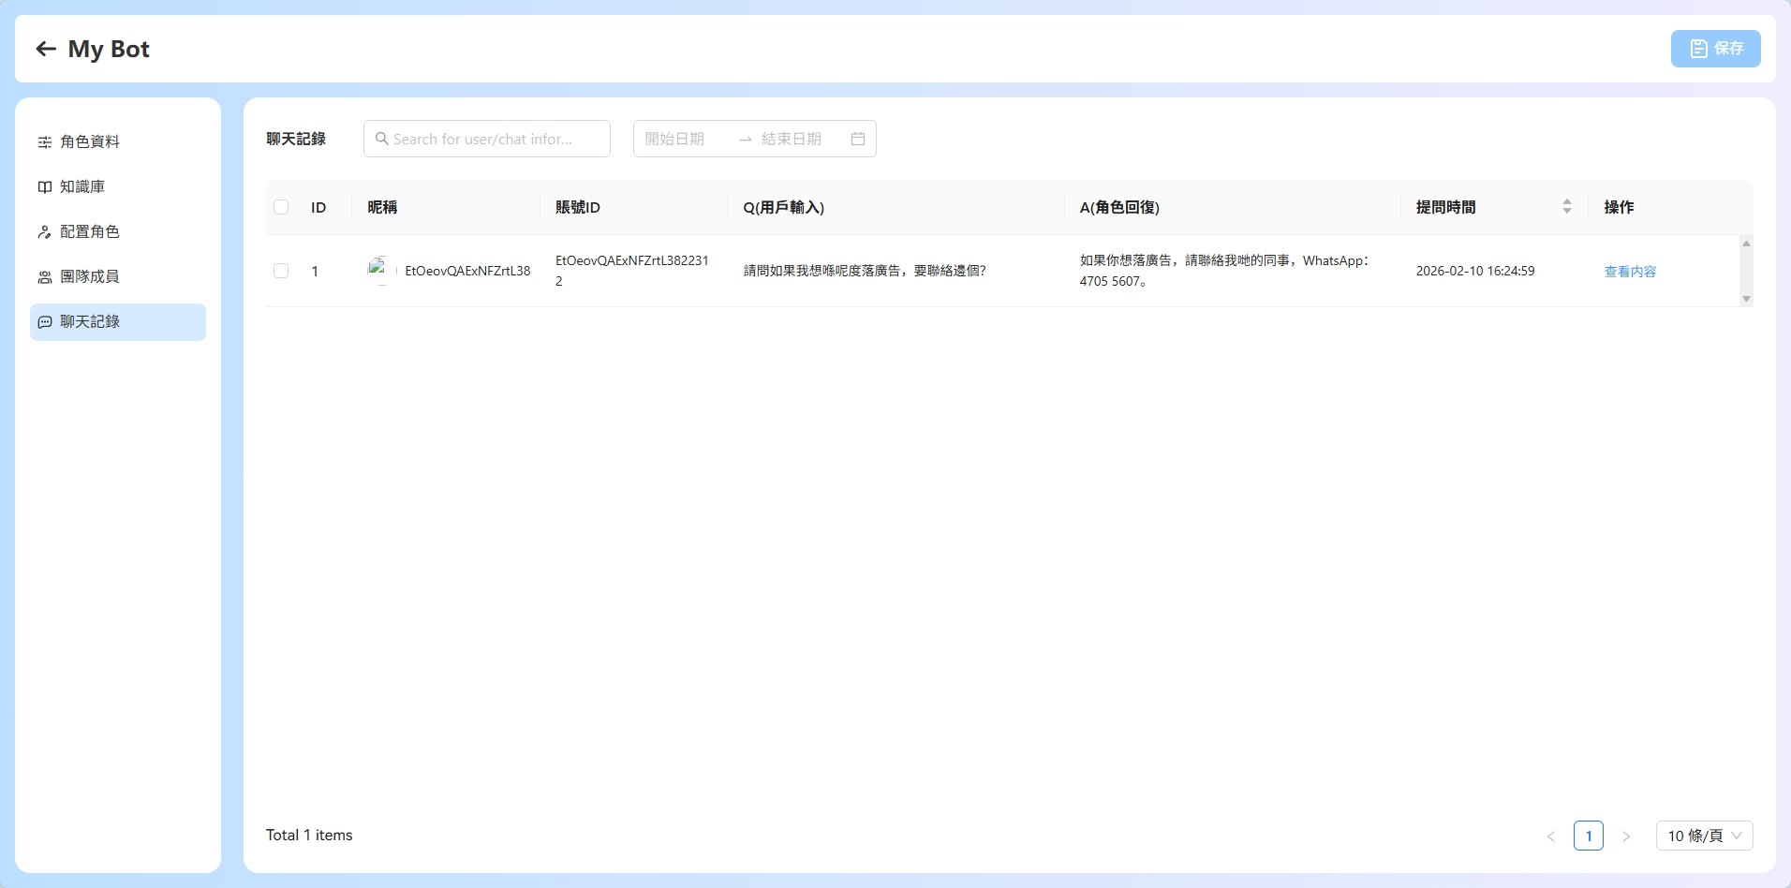This screenshot has width=1791, height=888.
Task: Sort the table by 提問時間 column
Action: (1566, 207)
